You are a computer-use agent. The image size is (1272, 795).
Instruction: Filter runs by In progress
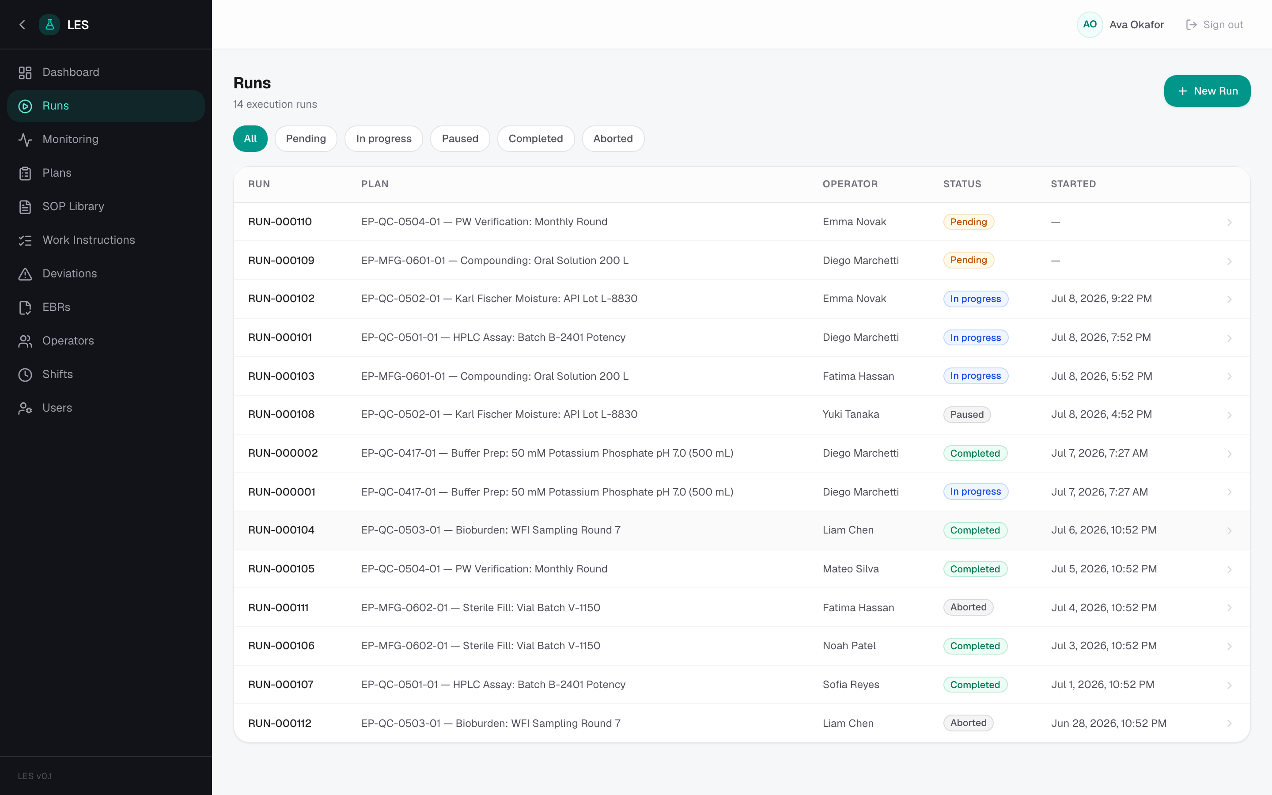[384, 139]
